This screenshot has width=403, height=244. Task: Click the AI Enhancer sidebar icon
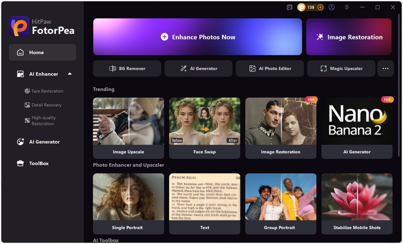(x=20, y=74)
